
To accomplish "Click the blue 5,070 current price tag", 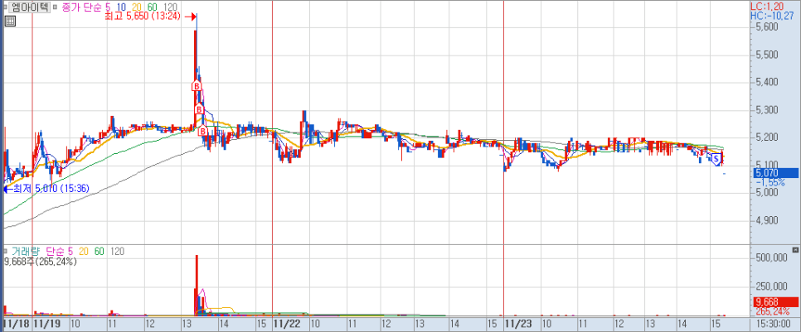I will [x=775, y=173].
